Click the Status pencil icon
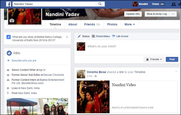Screen dimensions: 181x115 pyautogui.click(x=79, y=36)
